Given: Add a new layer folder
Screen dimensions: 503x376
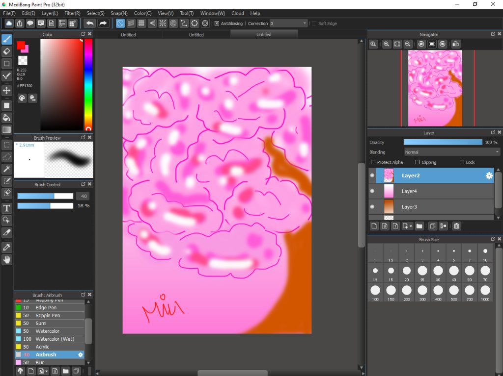Looking at the screenshot, I should (x=419, y=226).
